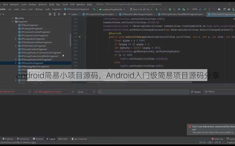Click the Collapse All icon in Project panel
The image size is (235, 146).
(x=59, y=14)
